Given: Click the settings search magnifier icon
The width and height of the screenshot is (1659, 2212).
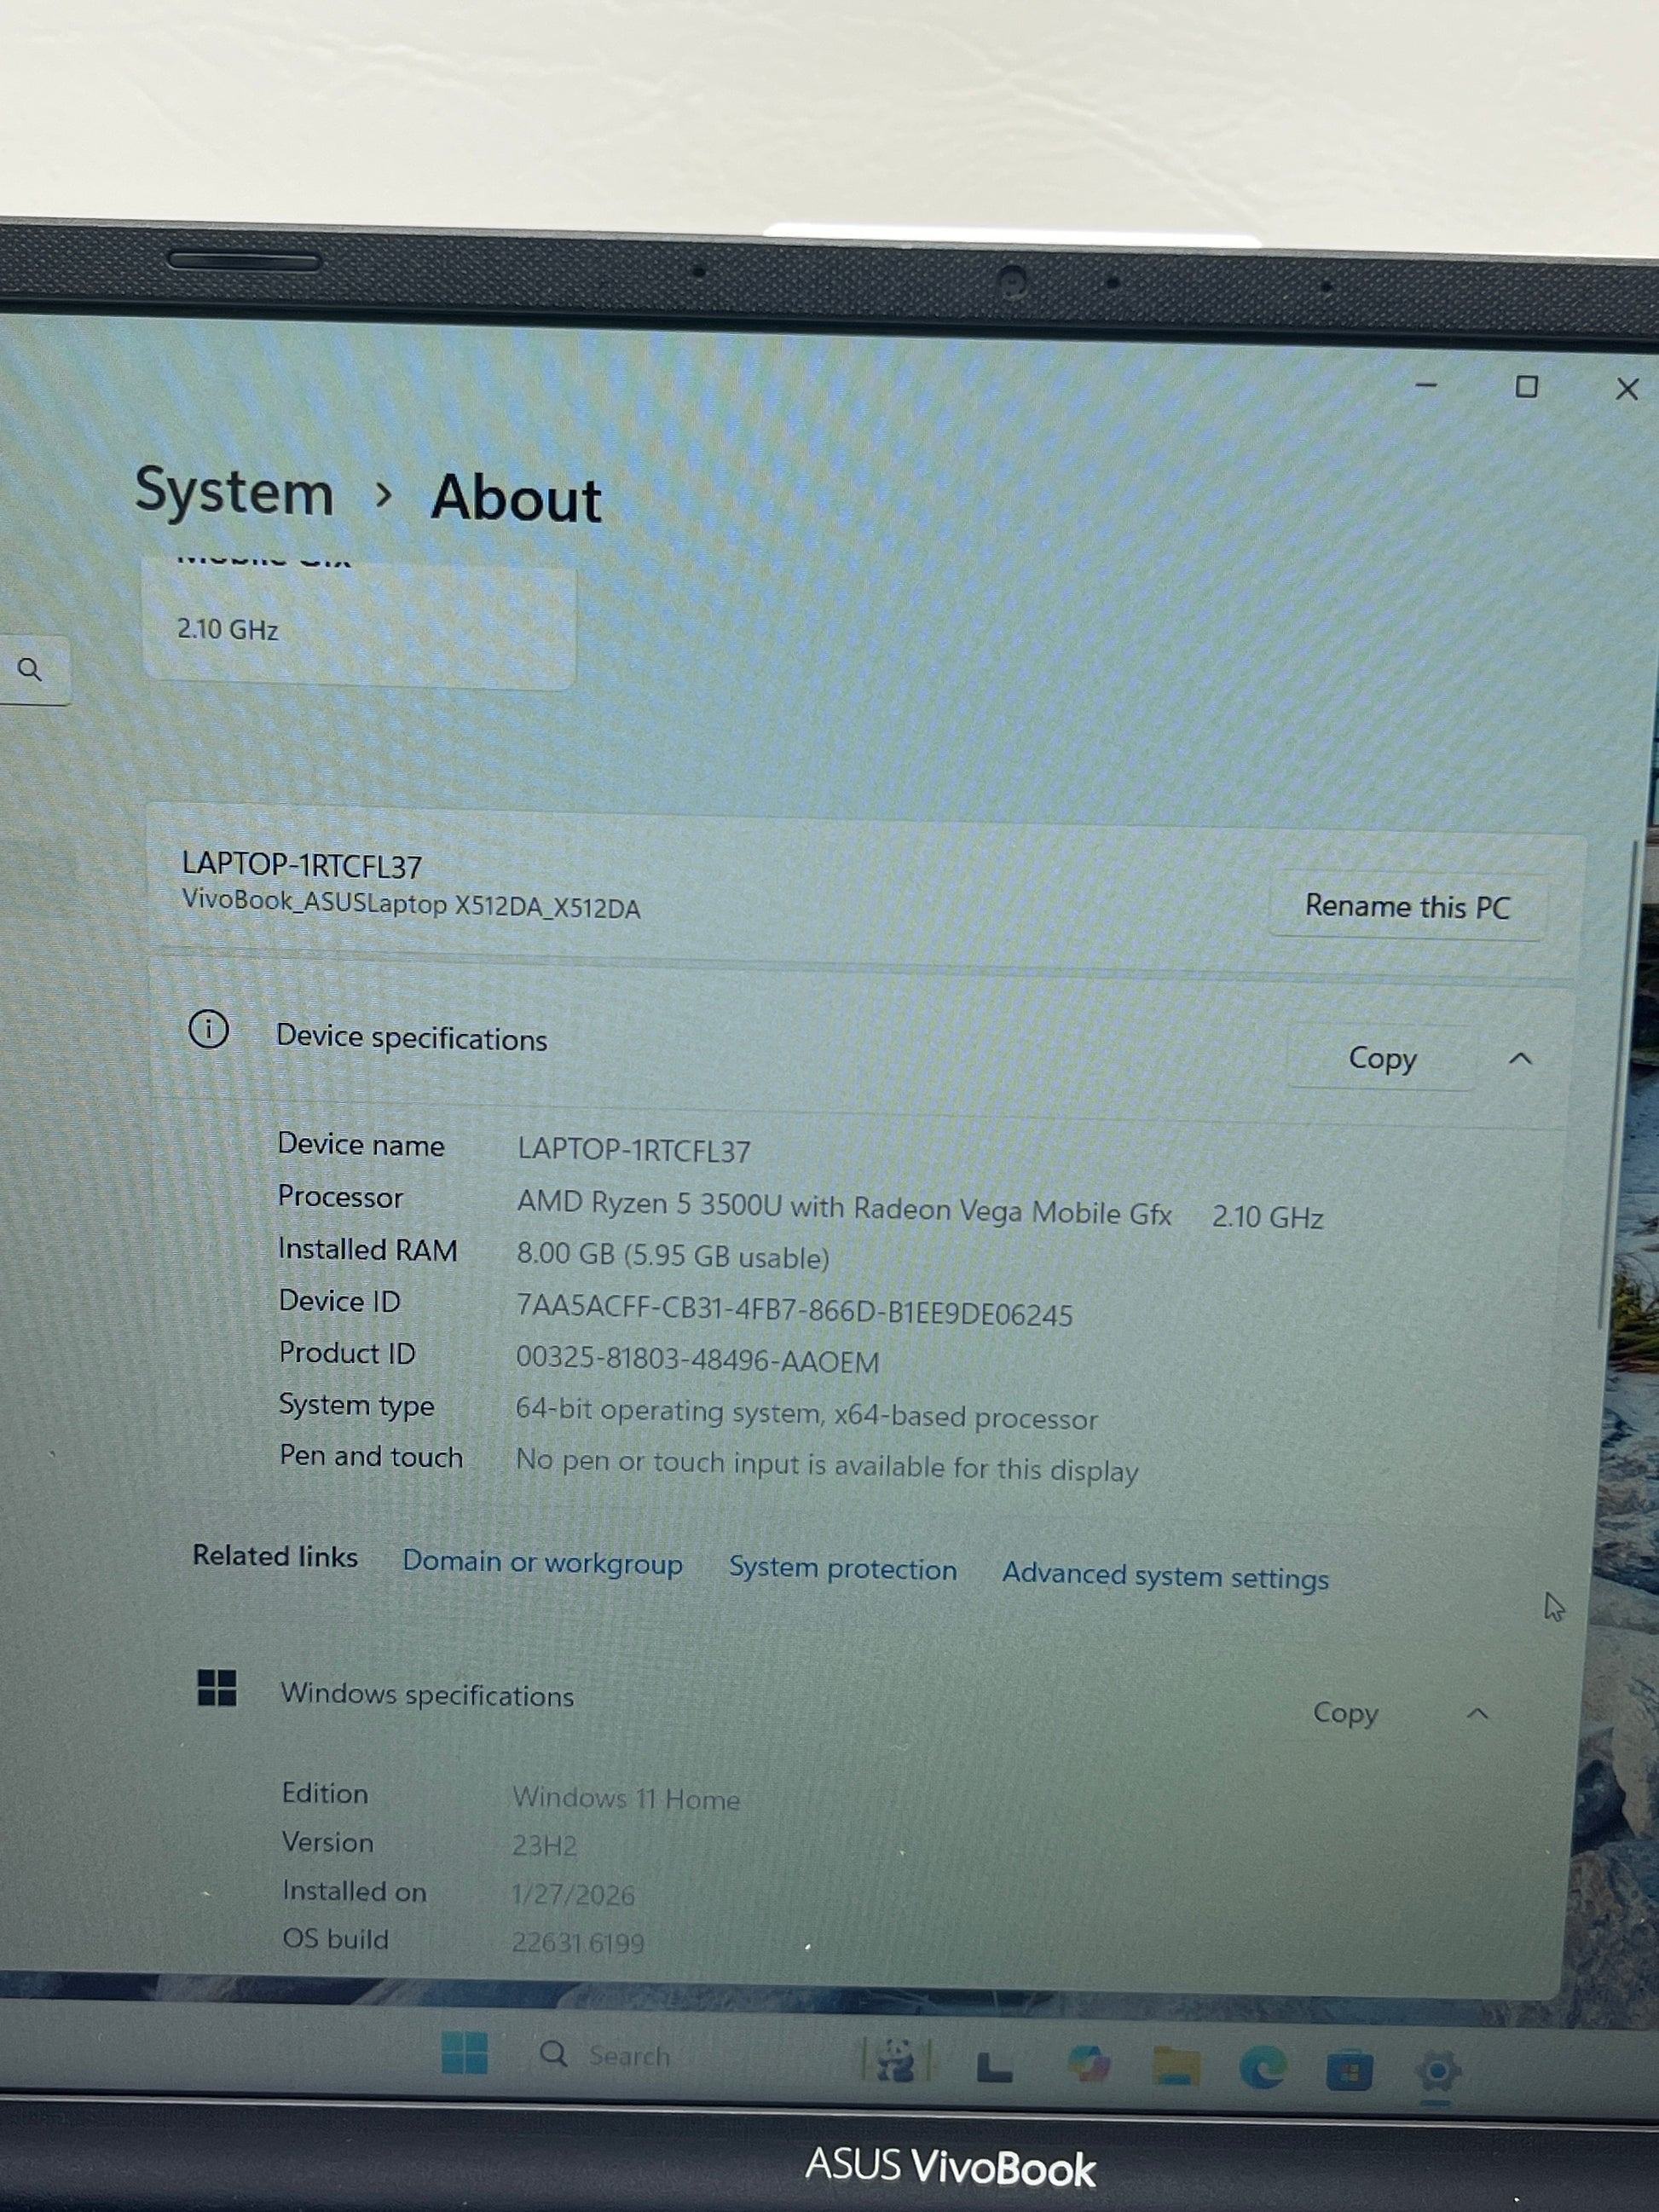Looking at the screenshot, I should (30, 670).
